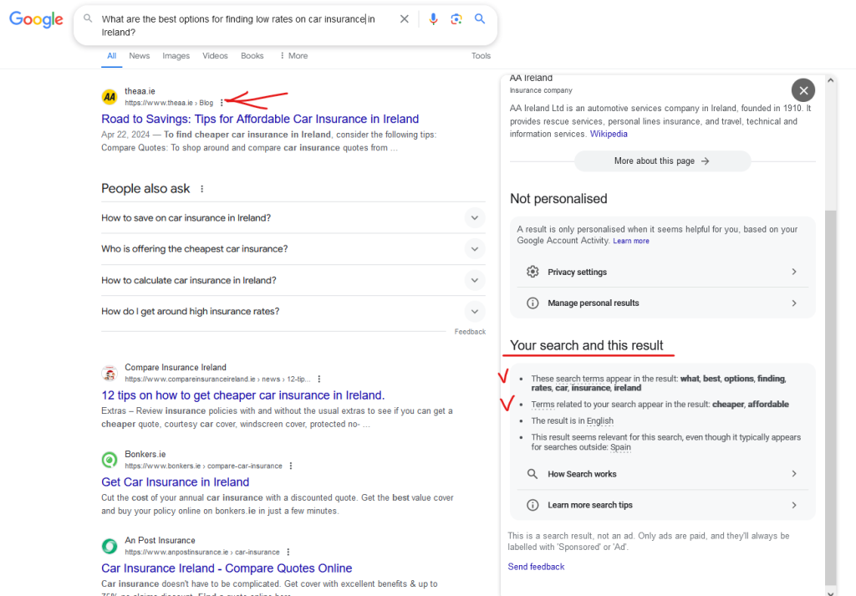Open three-dot menu for theaa.ie result

click(222, 103)
